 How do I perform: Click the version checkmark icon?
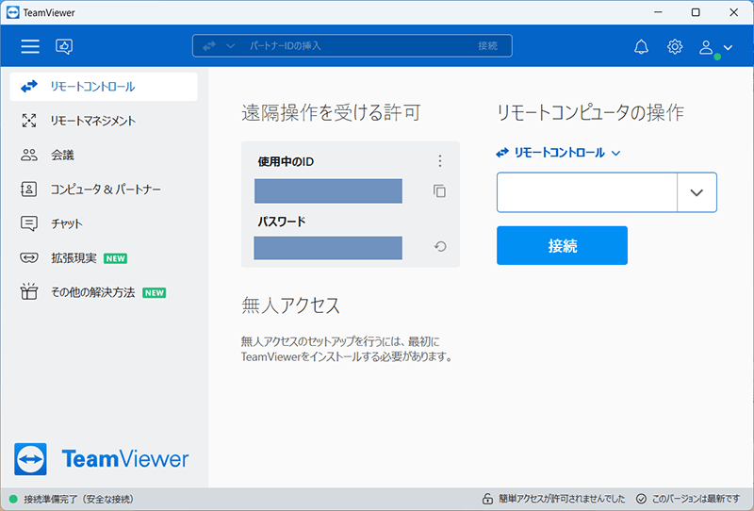(641, 499)
